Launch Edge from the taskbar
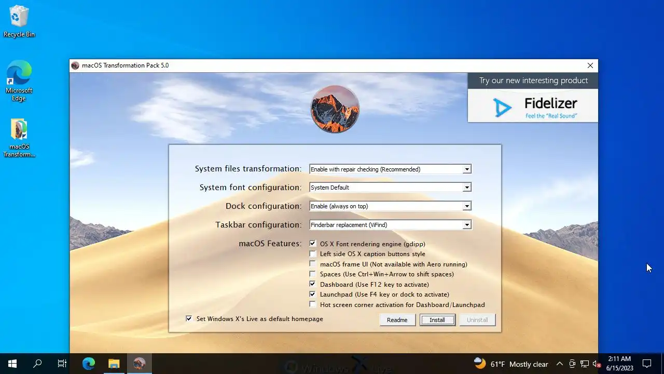Image resolution: width=664 pixels, height=374 pixels. tap(89, 364)
